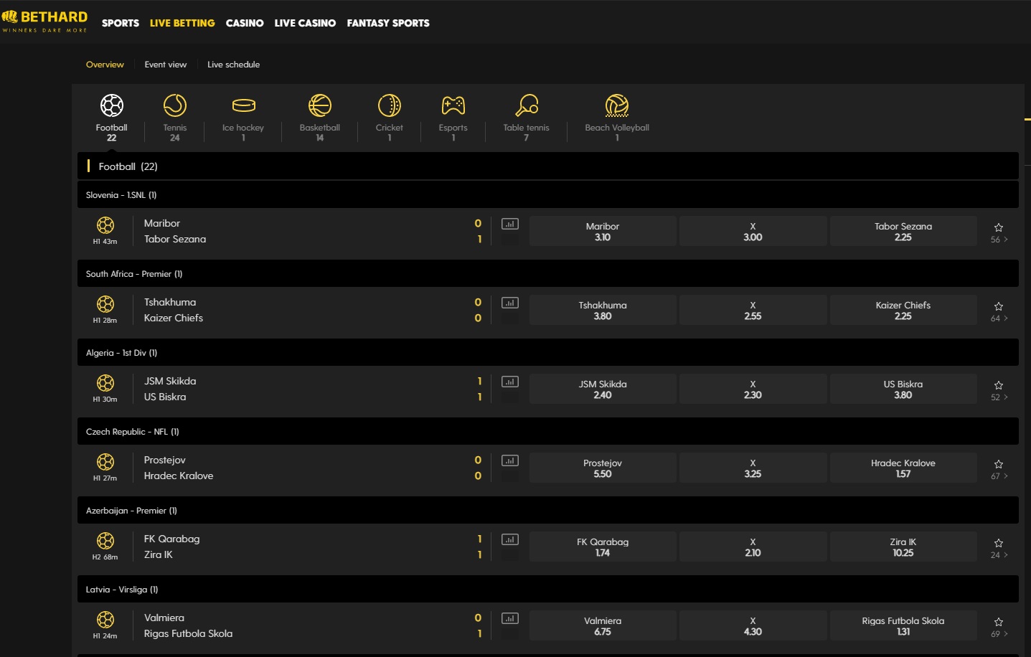Click the Football (22) section header
This screenshot has width=1031, height=657.
(x=548, y=166)
